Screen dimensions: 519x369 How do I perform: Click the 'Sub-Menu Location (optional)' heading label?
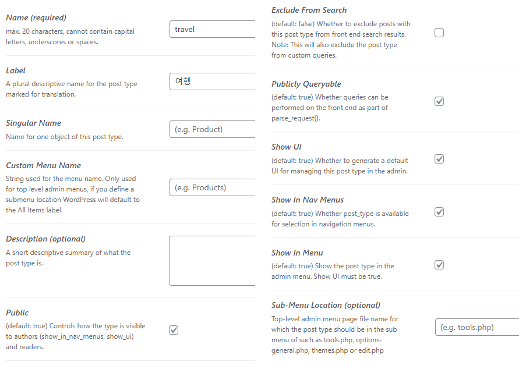tap(326, 305)
